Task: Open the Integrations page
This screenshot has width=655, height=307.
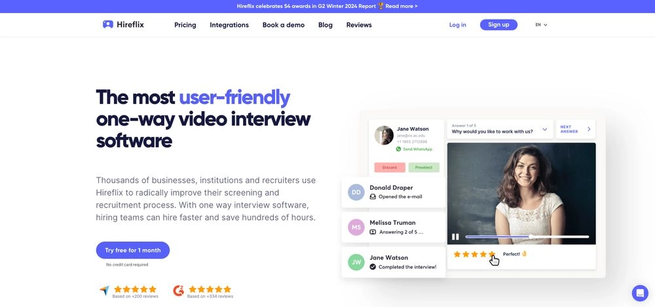Action: tap(229, 25)
